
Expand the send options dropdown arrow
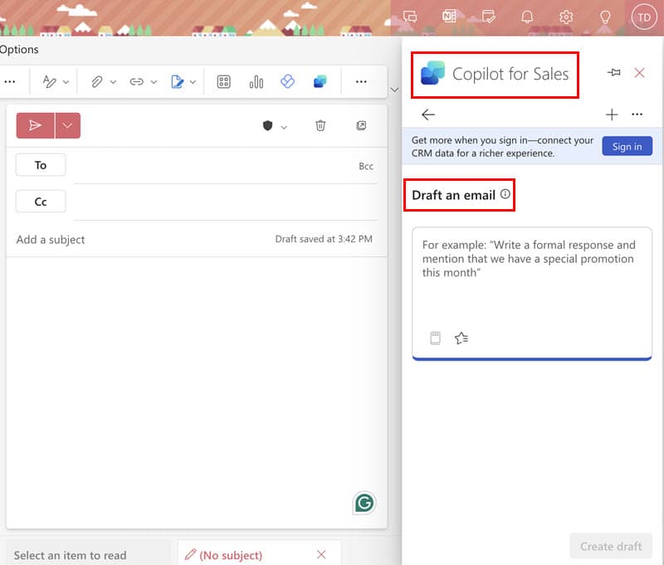point(68,125)
